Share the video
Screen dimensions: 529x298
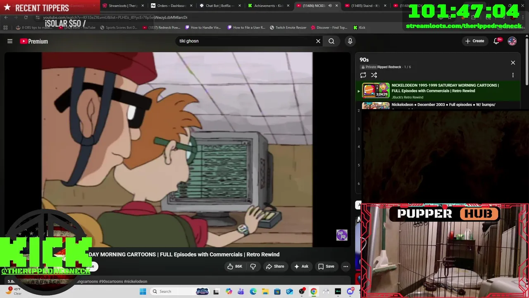(x=275, y=266)
